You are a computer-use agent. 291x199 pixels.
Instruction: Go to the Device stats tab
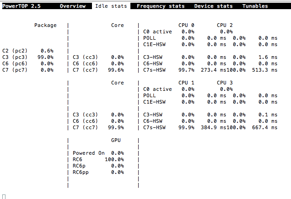click(x=213, y=6)
